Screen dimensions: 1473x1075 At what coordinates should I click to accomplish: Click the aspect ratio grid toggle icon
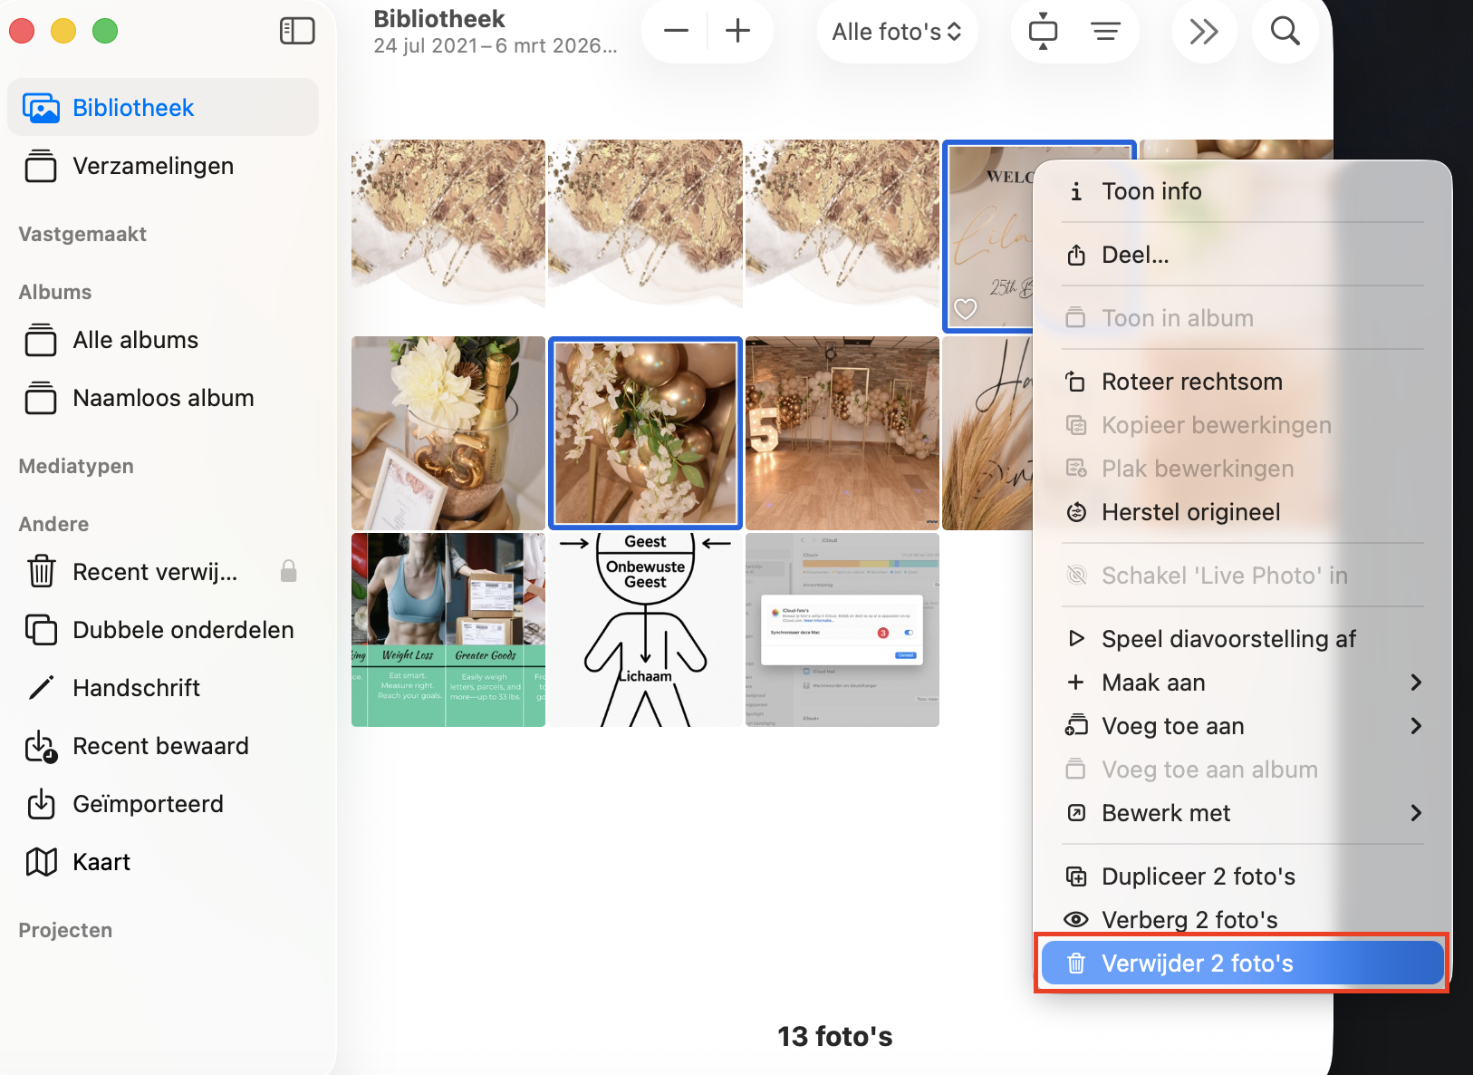[1043, 31]
